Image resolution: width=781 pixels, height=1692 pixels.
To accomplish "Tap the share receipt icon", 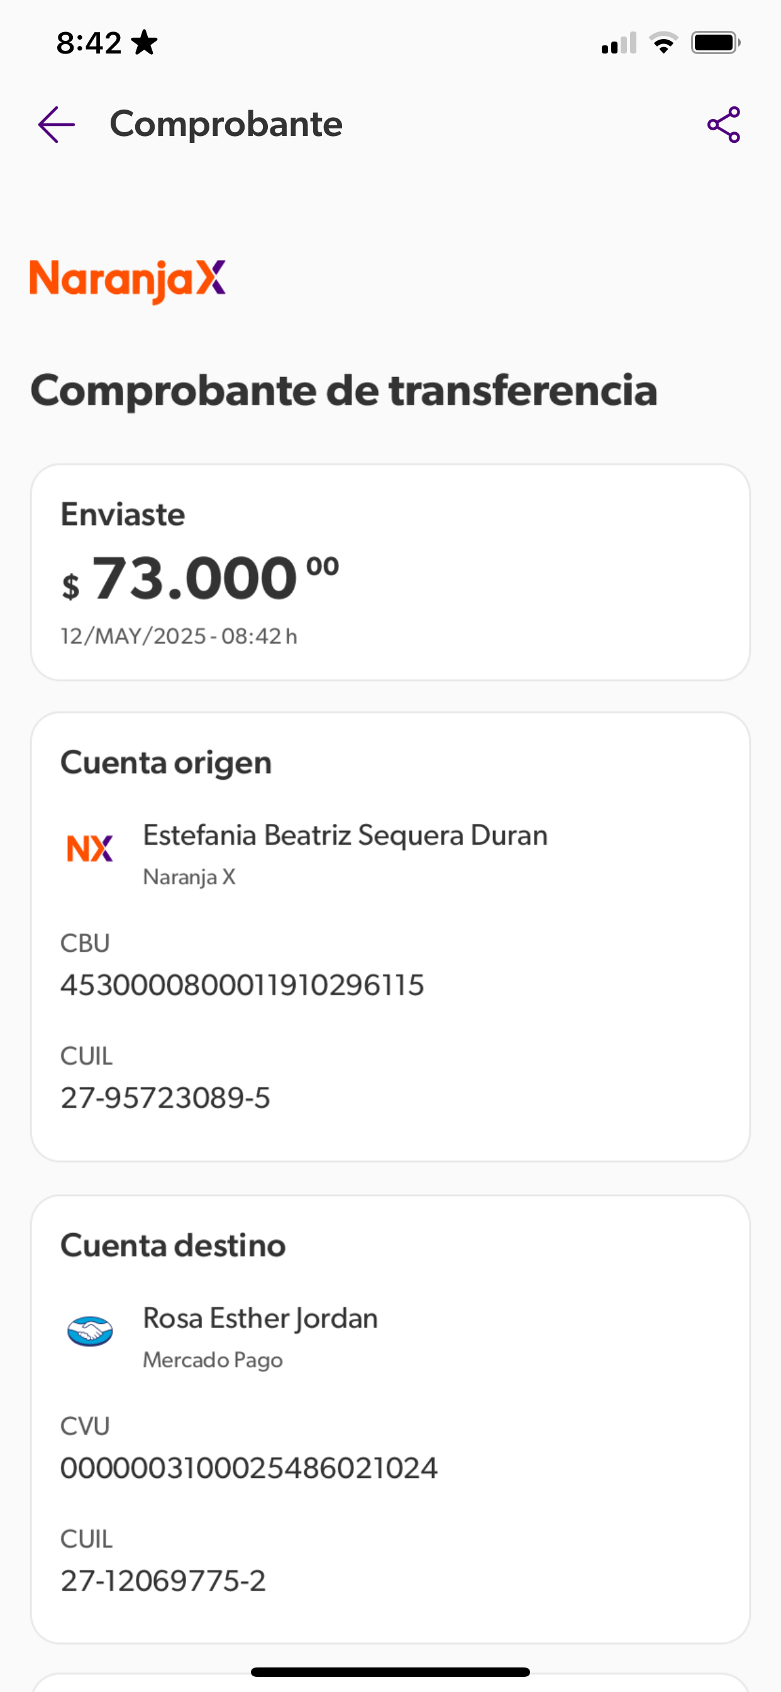I will [x=723, y=124].
